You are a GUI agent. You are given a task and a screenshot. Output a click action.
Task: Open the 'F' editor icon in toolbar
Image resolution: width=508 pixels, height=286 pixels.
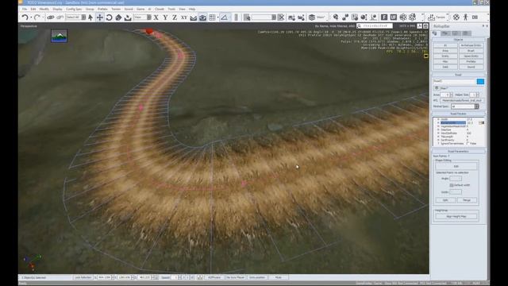tap(384, 17)
